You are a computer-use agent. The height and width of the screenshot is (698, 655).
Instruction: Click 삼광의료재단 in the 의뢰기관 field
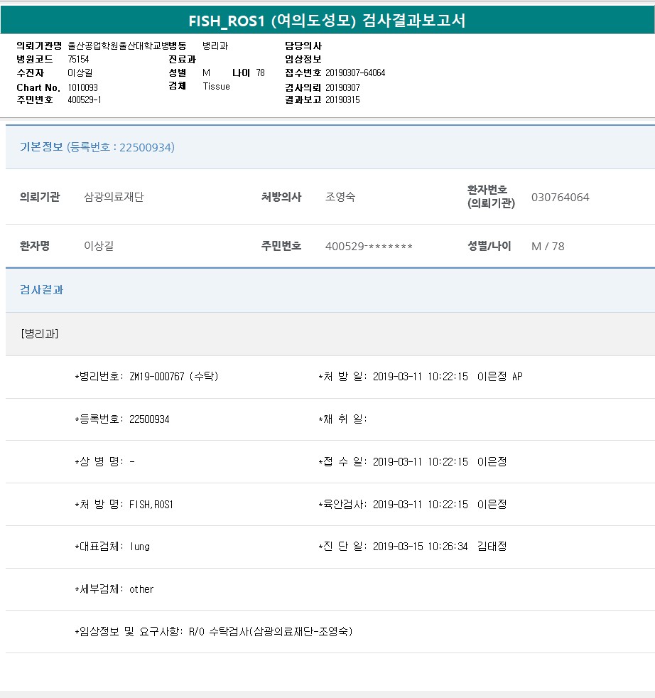[114, 198]
